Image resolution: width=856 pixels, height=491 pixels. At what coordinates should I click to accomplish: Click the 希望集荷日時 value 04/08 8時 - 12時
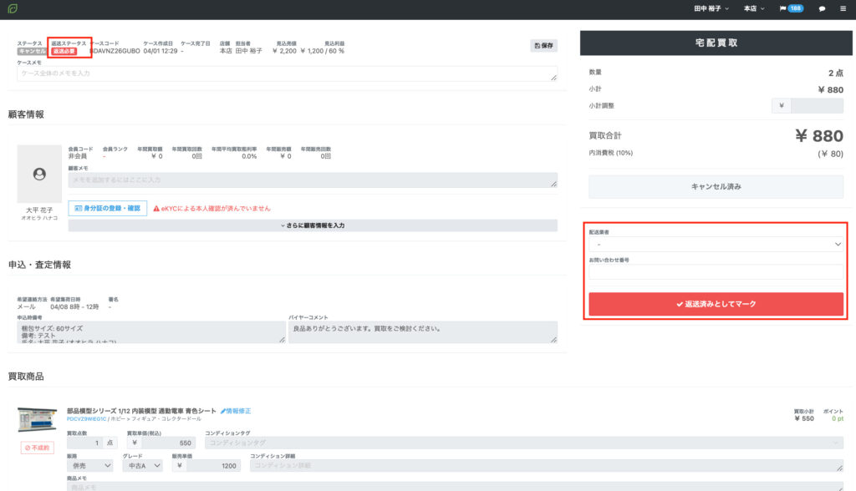(74, 307)
